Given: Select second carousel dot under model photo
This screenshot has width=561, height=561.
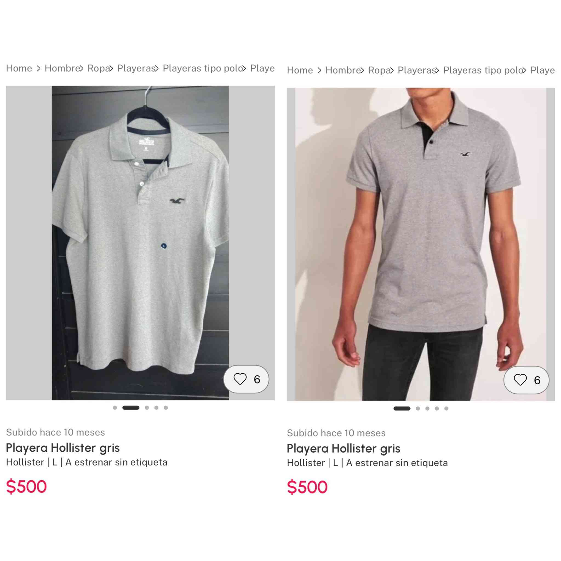Looking at the screenshot, I should 418,408.
